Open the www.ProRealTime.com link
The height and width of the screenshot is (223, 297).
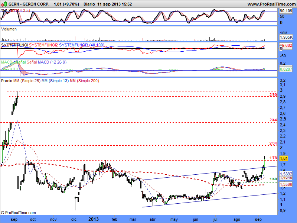[x=272, y=4]
